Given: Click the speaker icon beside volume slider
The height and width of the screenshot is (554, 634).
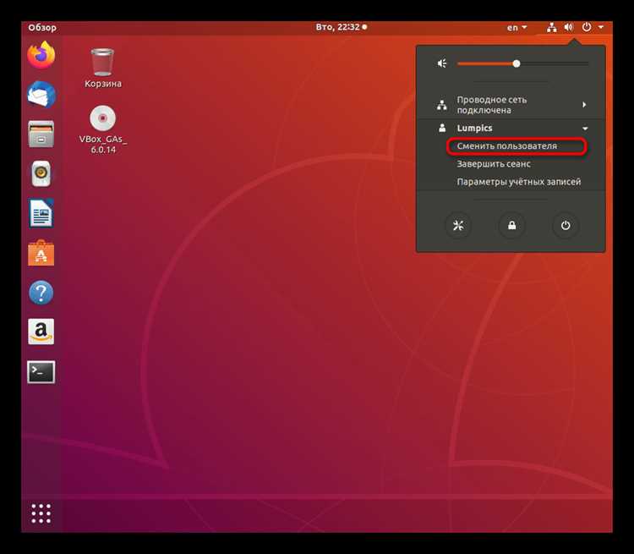Looking at the screenshot, I should 442,63.
